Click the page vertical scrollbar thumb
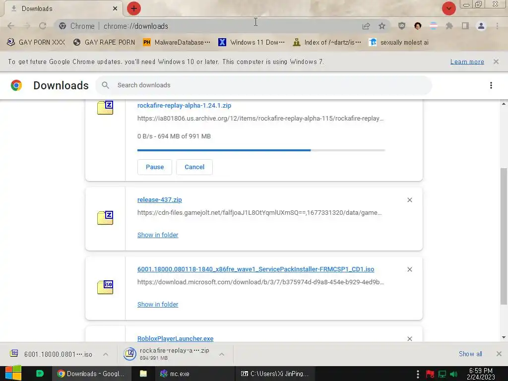Screen dimensions: 508x381 coord(504,236)
